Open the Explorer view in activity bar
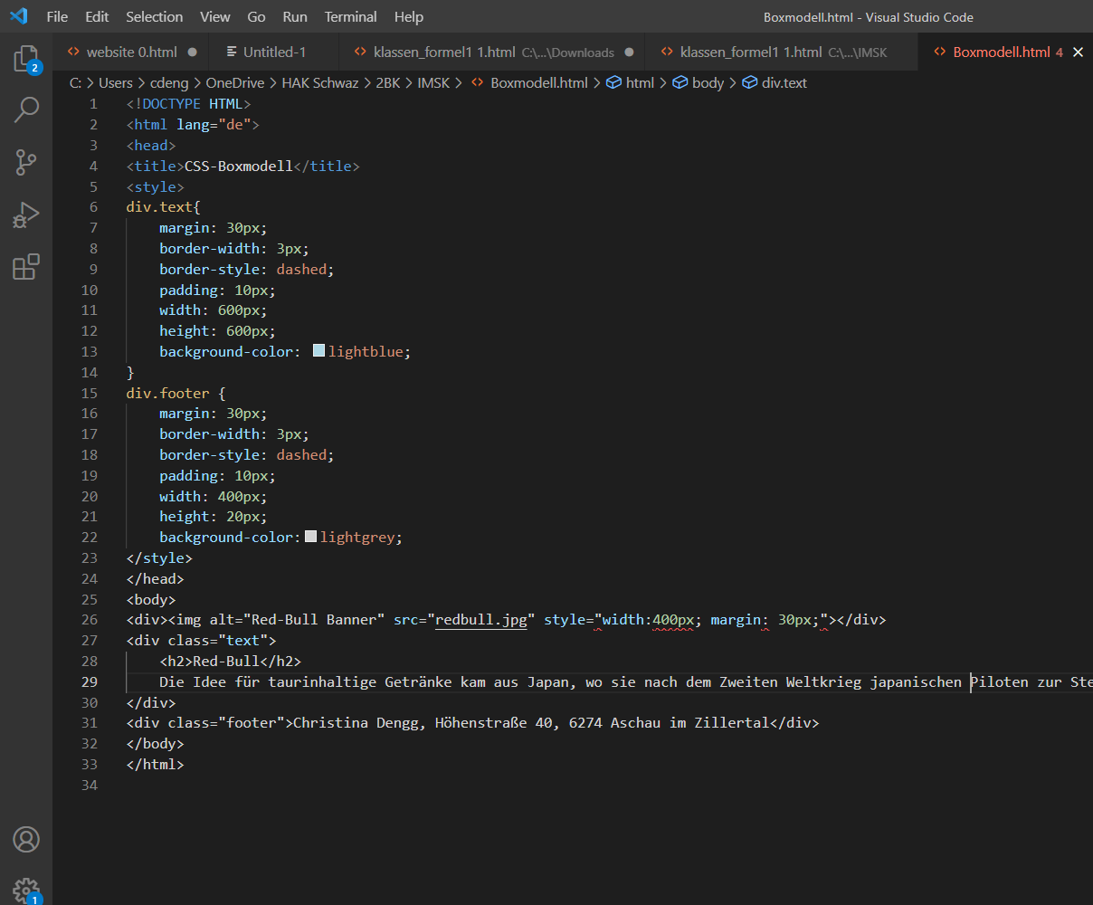 click(x=26, y=60)
